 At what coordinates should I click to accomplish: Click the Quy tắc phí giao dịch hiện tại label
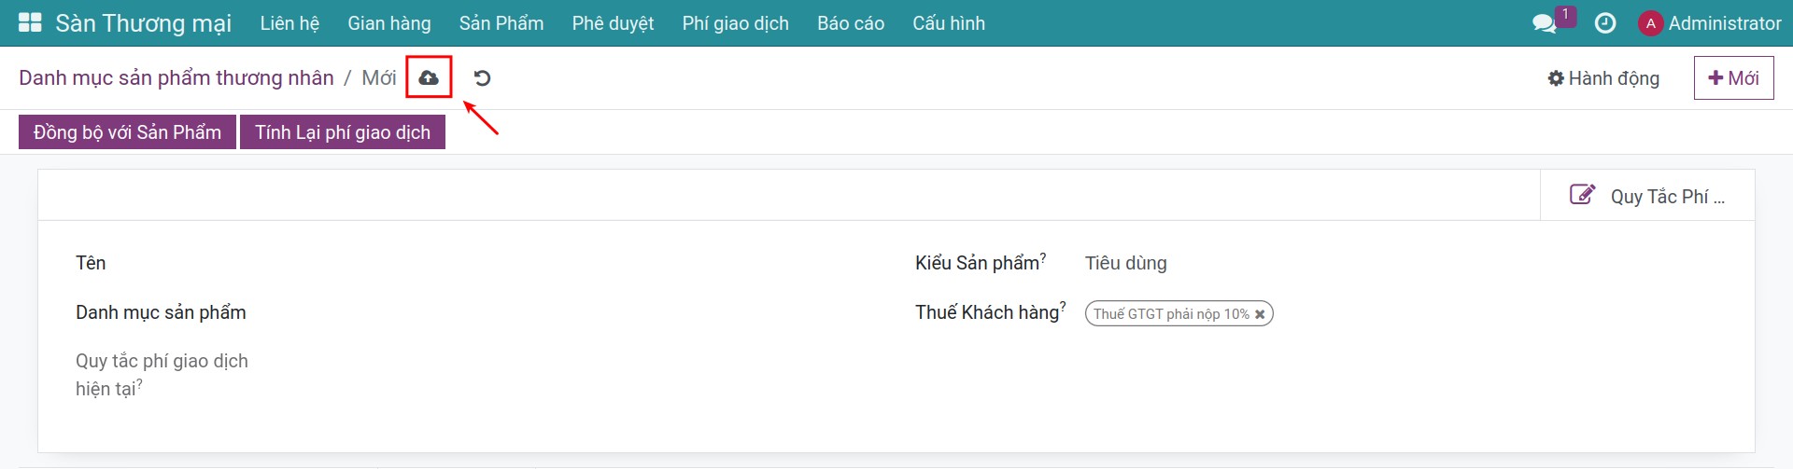pyautogui.click(x=162, y=375)
